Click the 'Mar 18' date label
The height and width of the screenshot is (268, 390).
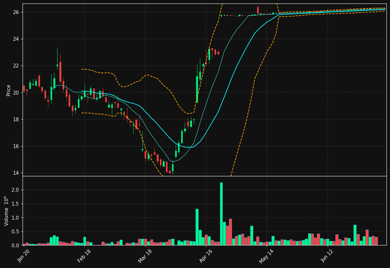tap(145, 255)
